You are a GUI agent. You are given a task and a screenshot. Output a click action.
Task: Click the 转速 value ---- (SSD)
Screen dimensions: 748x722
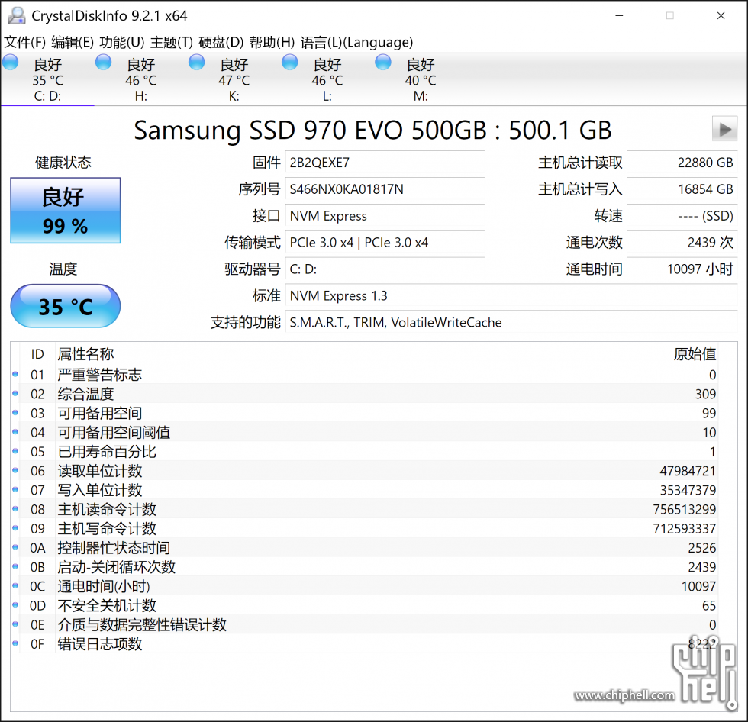coord(682,216)
